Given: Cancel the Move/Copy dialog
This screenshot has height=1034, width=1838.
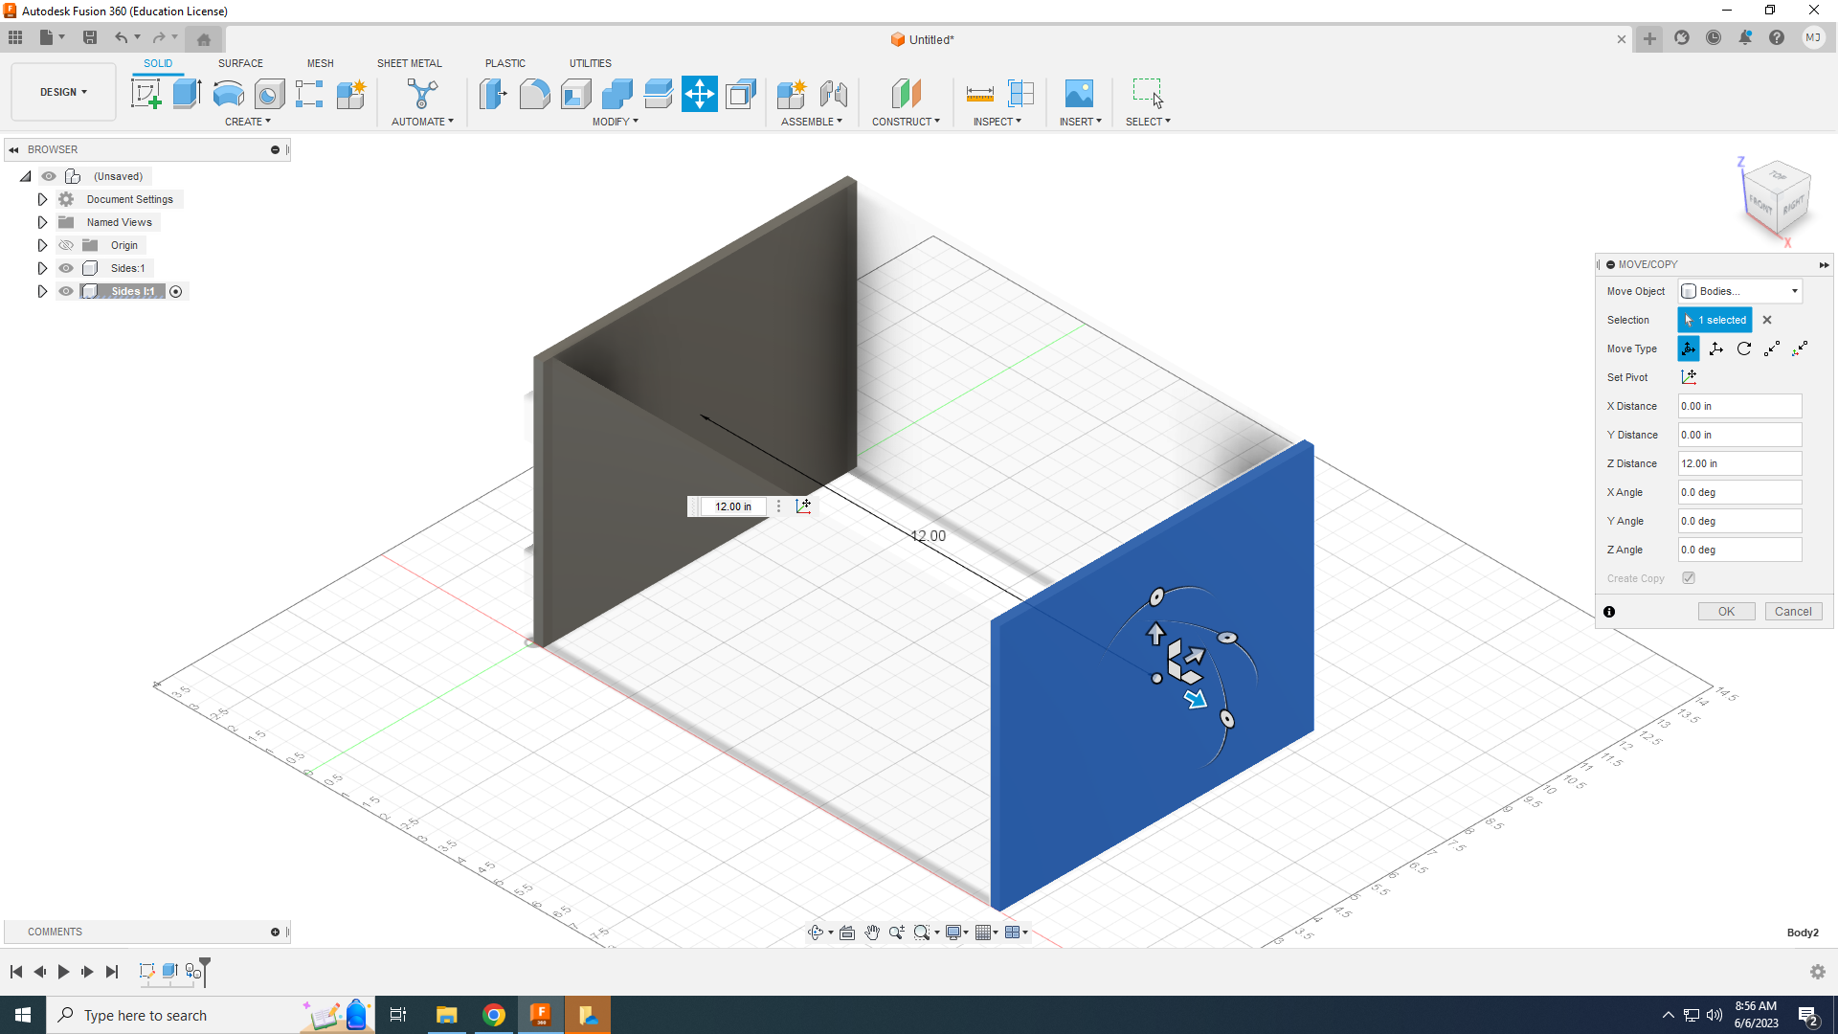Looking at the screenshot, I should pyautogui.click(x=1792, y=612).
